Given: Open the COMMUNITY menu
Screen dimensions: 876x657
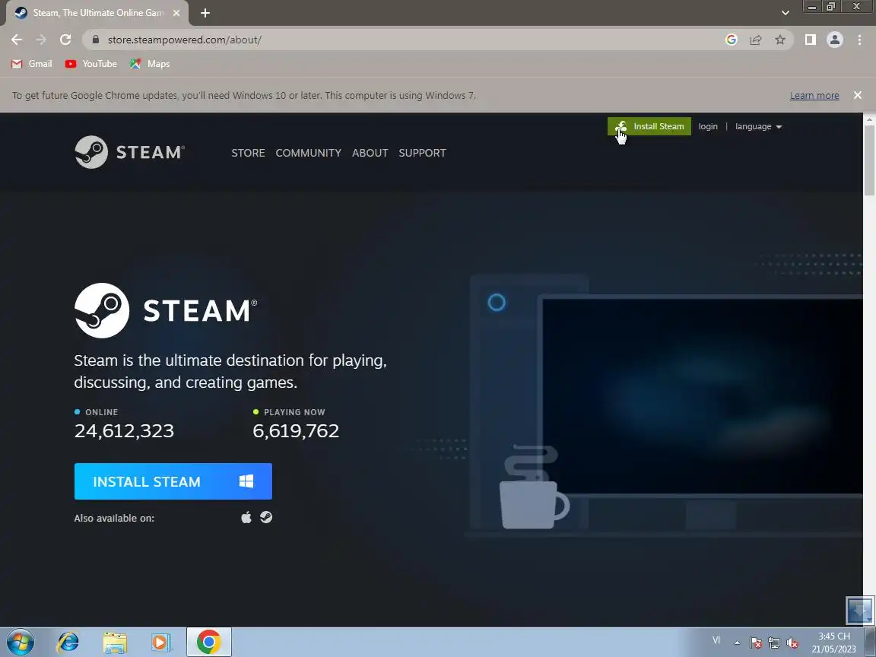Looking at the screenshot, I should pyautogui.click(x=309, y=153).
